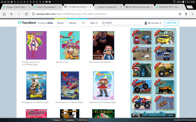Viewport: 196px width, 122px height.
Task: Open Who Framed Ash Ketchum poster
Action: tap(104, 45)
